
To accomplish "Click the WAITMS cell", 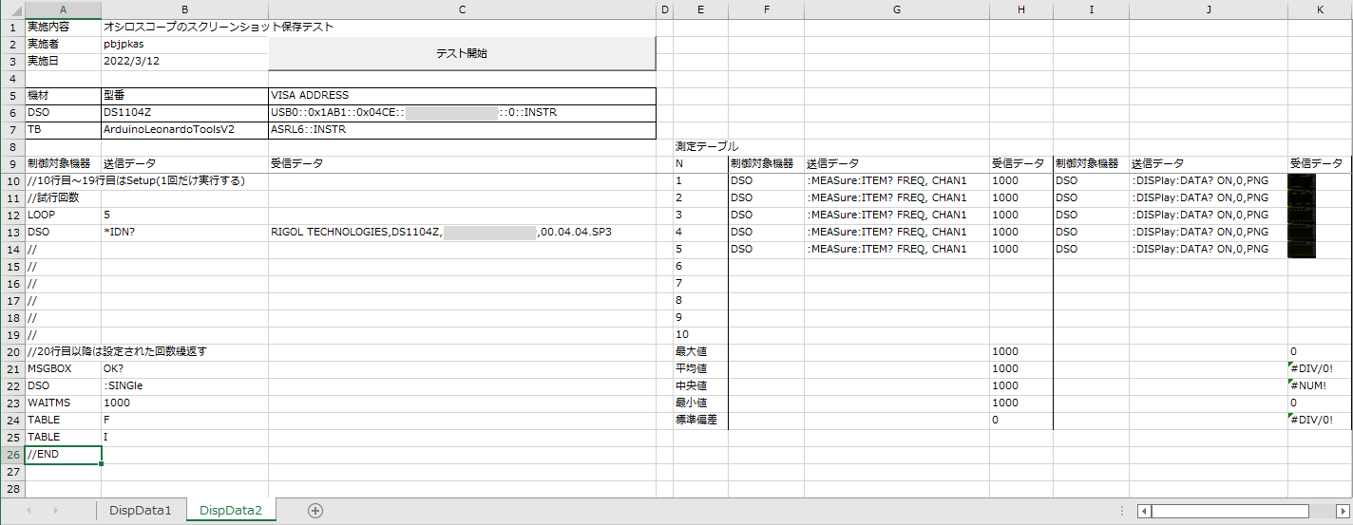I will coord(63,403).
